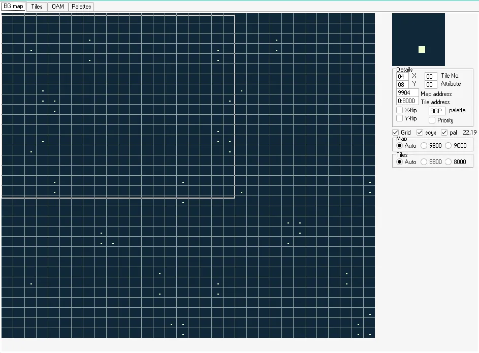This screenshot has height=353, width=479.
Task: Click the Map address label
Action: point(436,94)
